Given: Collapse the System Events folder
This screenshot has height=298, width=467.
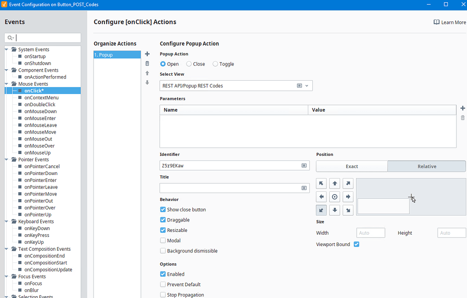Looking at the screenshot, I should point(5,49).
